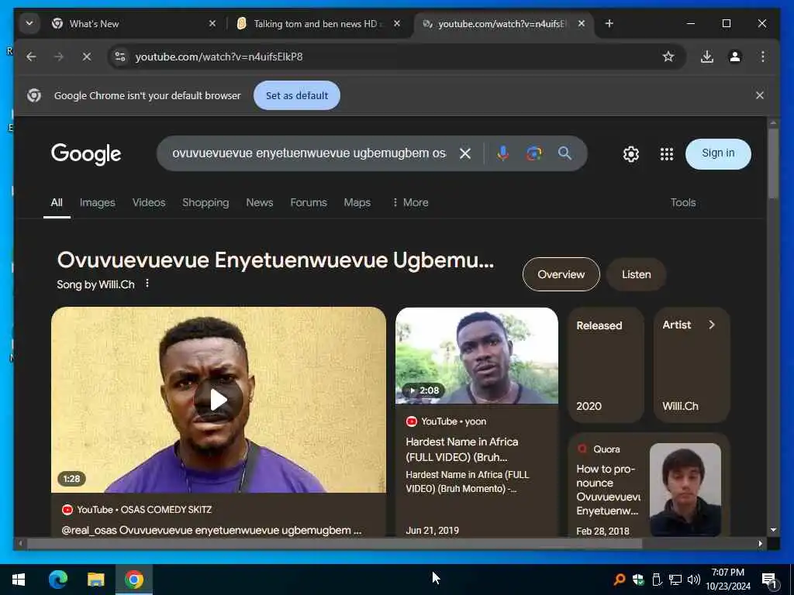Open the Chrome profile icon
Image resolution: width=794 pixels, height=595 pixels.
[x=735, y=57]
